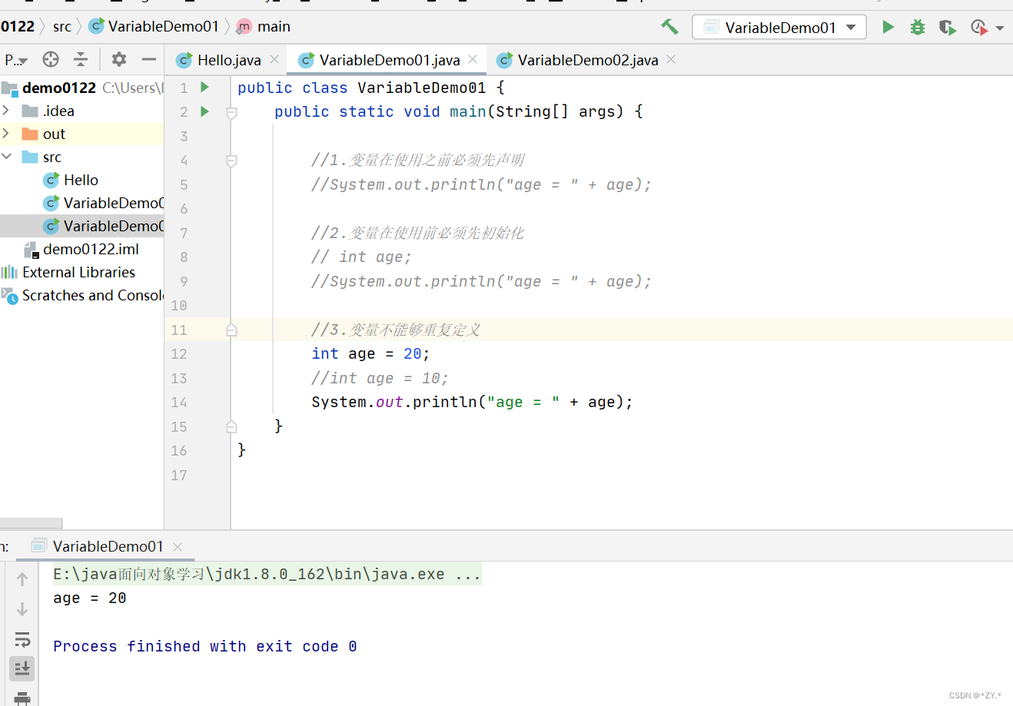Expand the out folder

point(7,134)
